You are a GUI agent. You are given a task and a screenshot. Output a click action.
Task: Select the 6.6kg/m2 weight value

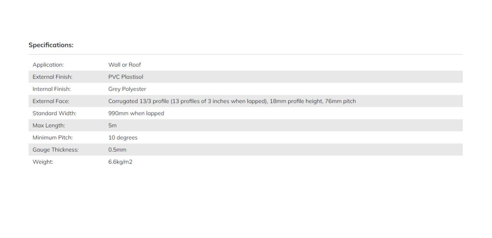click(x=120, y=162)
